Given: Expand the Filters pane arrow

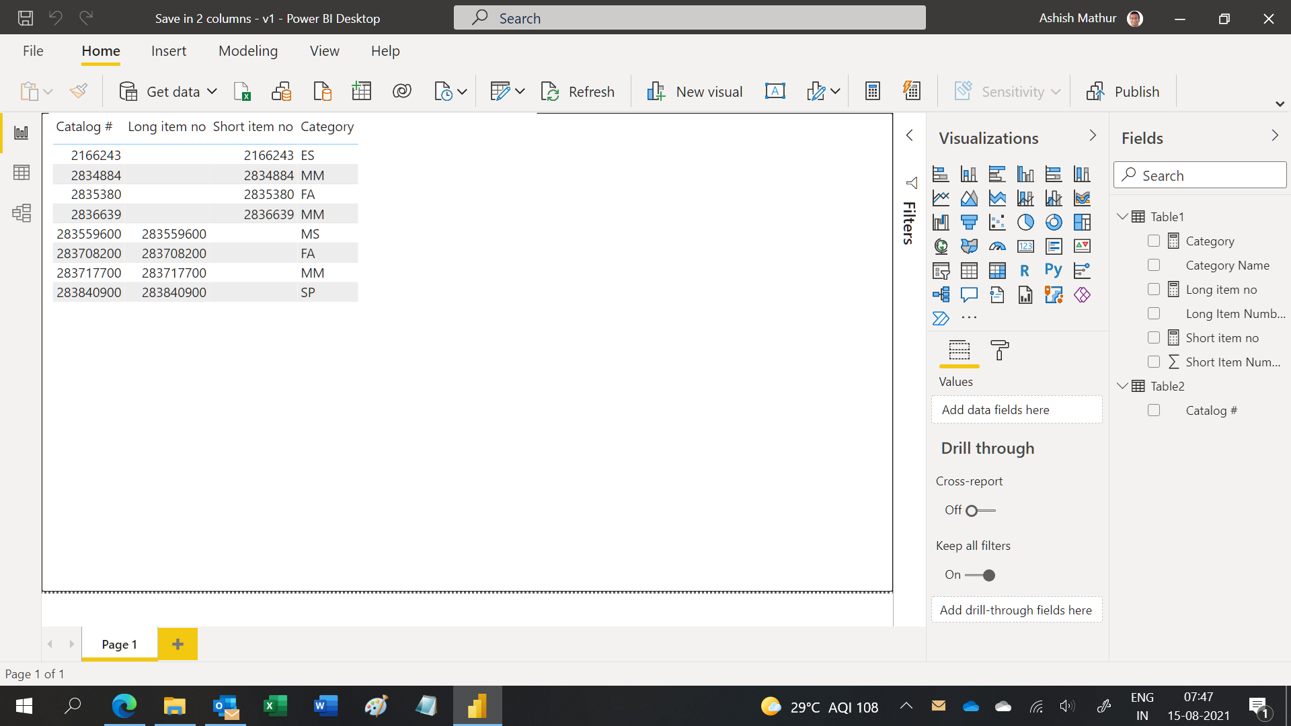Looking at the screenshot, I should point(909,135).
